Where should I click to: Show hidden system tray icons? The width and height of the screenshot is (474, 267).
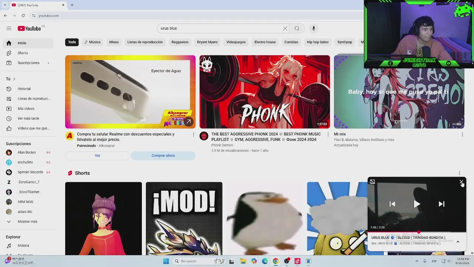pos(417,261)
